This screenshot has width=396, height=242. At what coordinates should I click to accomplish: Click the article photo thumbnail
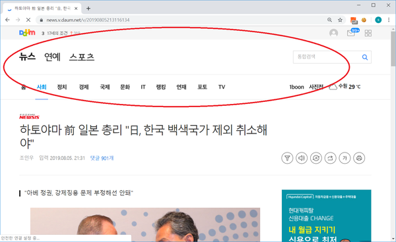pos(145,225)
